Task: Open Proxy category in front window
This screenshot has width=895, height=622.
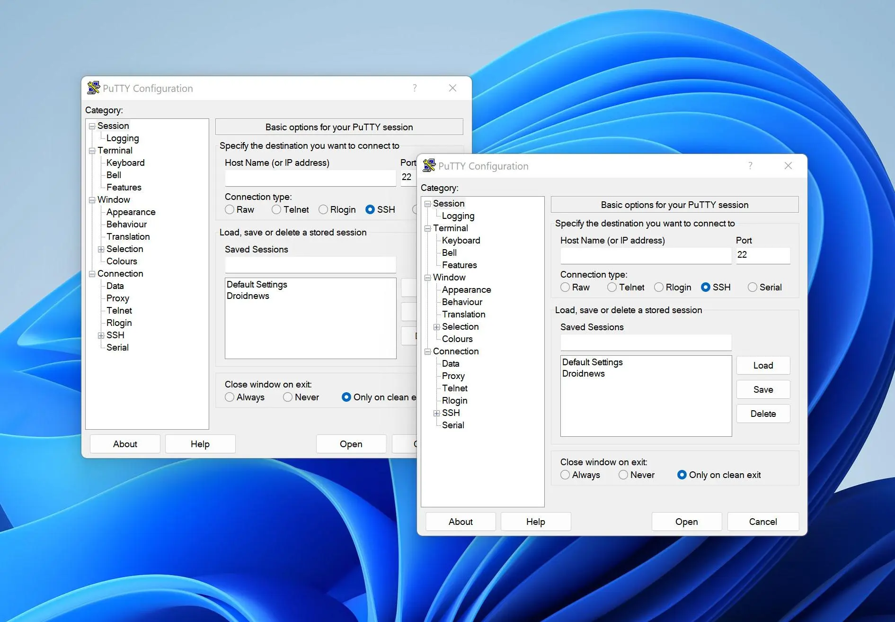Action: [453, 376]
